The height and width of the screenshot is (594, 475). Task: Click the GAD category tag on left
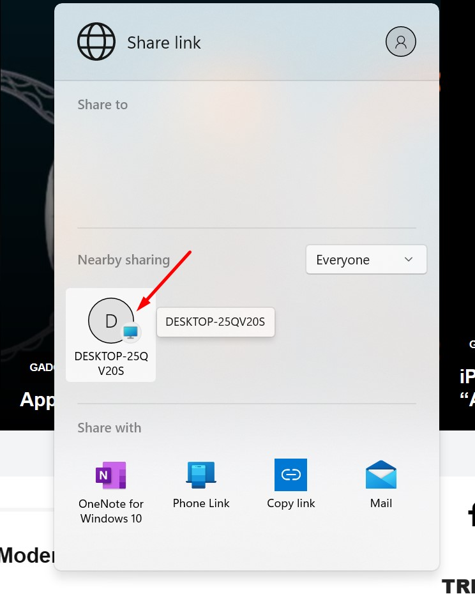(41, 367)
